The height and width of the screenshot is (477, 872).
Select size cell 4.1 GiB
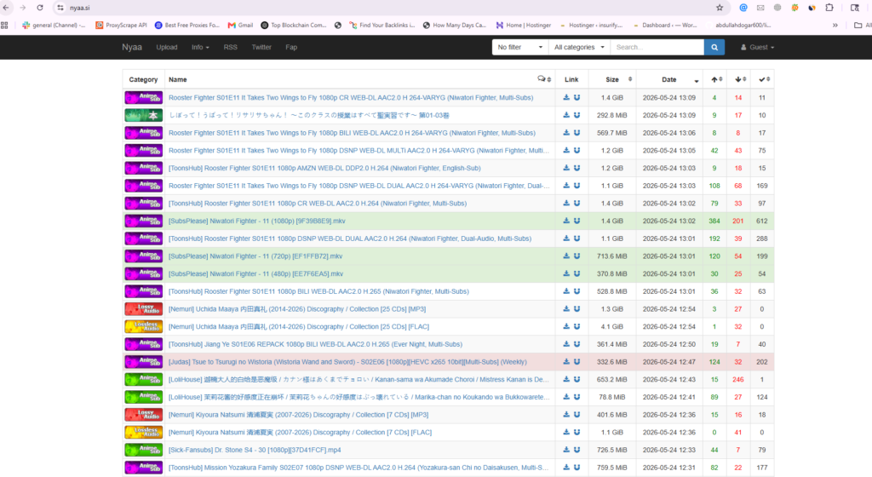611,326
